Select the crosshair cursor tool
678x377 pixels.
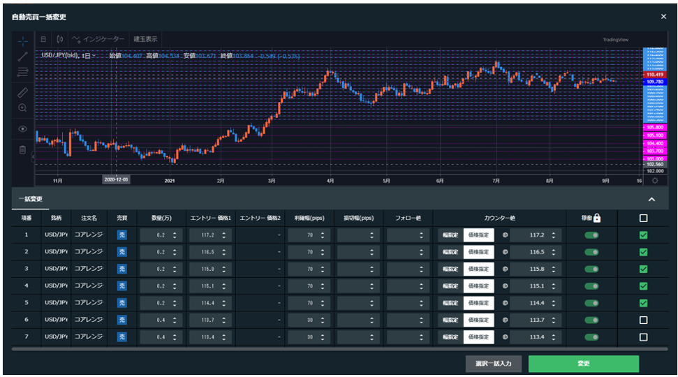click(23, 41)
